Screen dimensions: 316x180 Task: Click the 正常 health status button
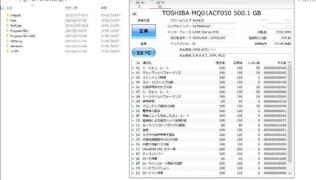point(143,31)
